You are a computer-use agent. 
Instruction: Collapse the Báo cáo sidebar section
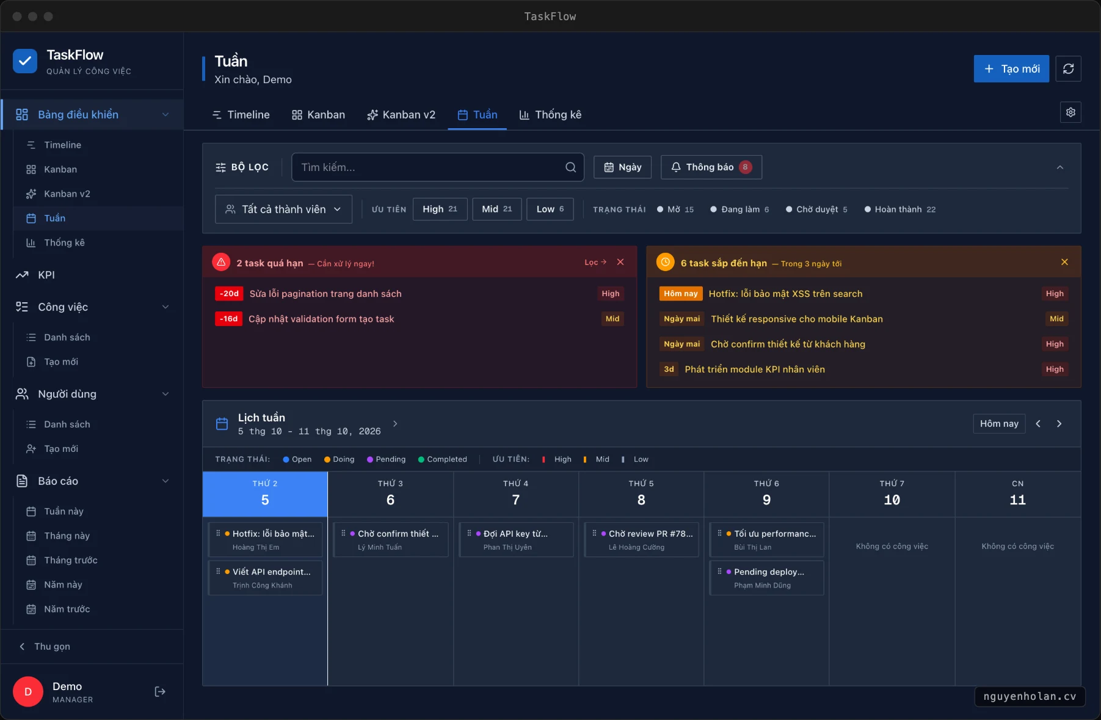coord(165,481)
